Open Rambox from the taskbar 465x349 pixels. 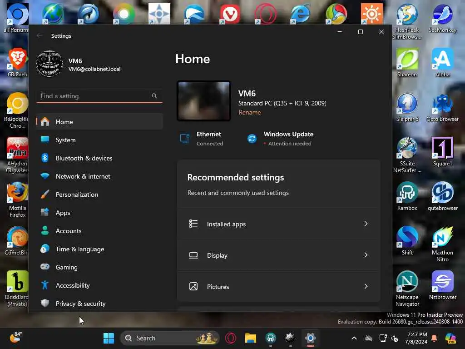[x=270, y=338]
